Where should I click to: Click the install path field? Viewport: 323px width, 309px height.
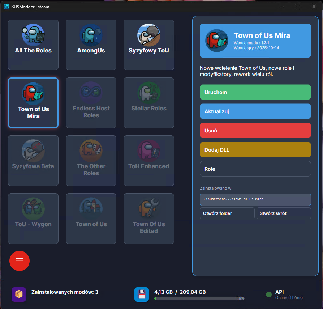(255, 199)
